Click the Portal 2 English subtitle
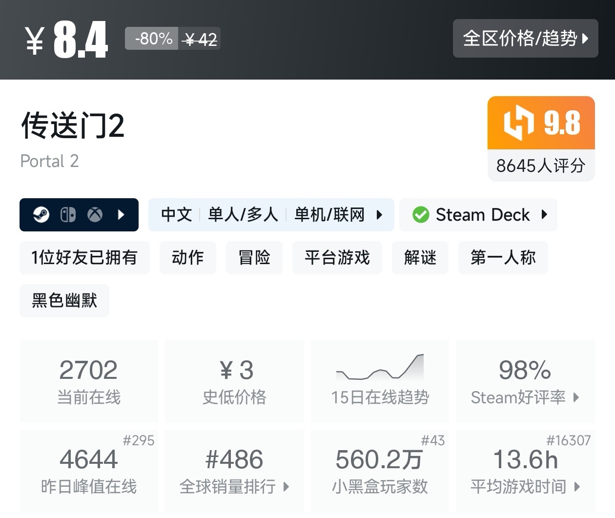The image size is (615, 518). pyautogui.click(x=49, y=161)
